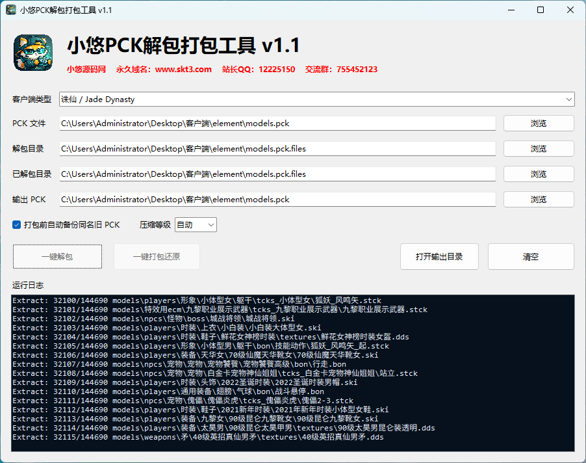This screenshot has width=586, height=463.
Task: Click inside the 运行日志 log console
Action: [x=292, y=373]
